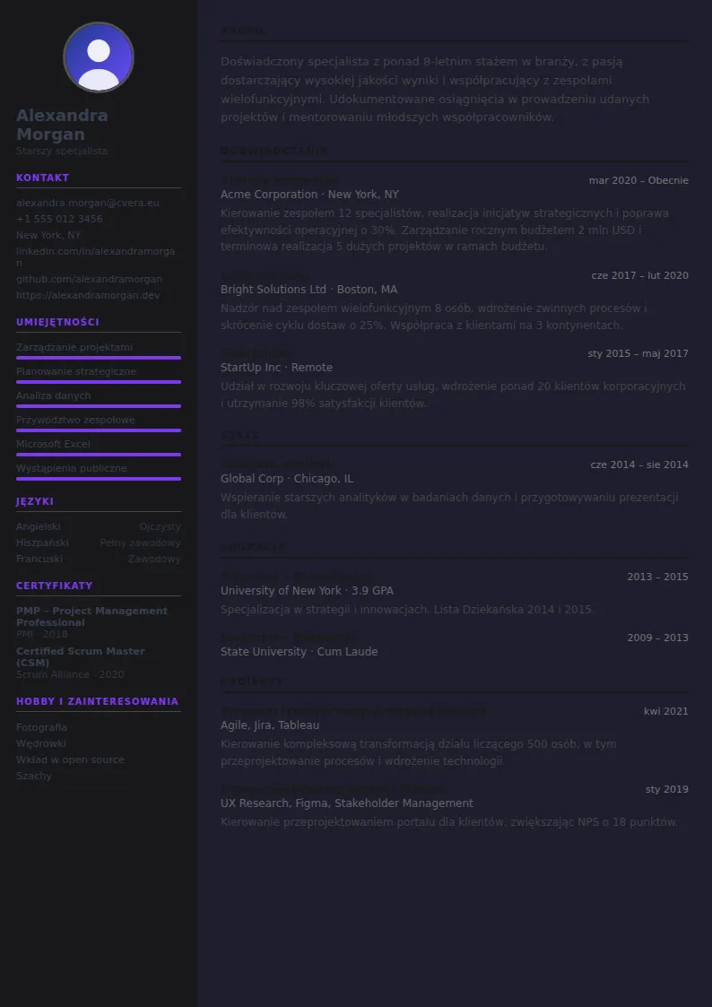712x1007 pixels.
Task: Click the KONTAKT section heading
Action: tap(42, 178)
